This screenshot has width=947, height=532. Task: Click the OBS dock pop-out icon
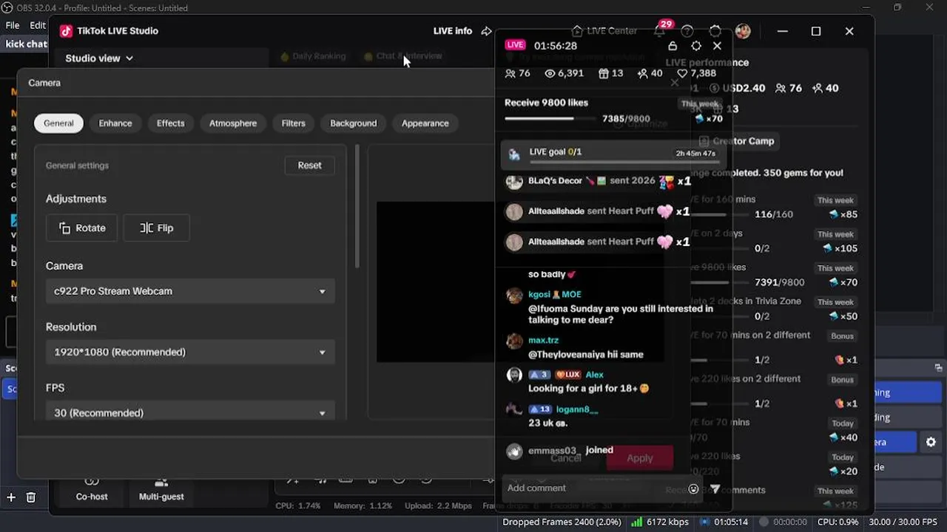pos(938,367)
